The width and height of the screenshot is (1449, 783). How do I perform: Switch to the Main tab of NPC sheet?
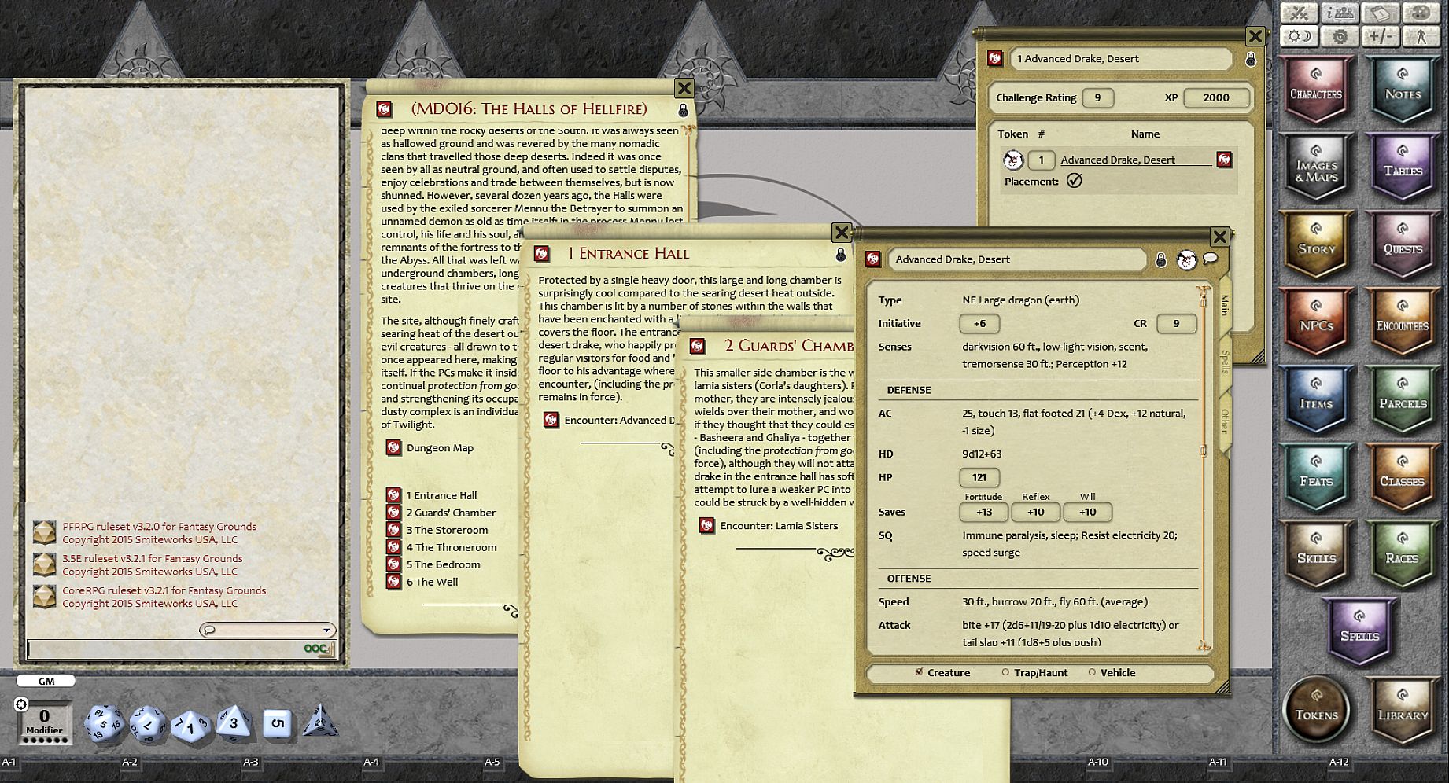[1224, 306]
